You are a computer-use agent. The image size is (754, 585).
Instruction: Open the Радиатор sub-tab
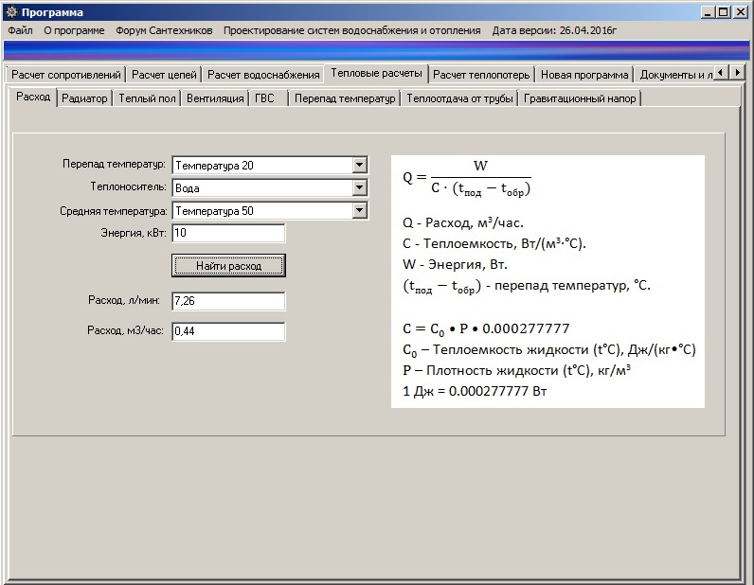pos(84,98)
